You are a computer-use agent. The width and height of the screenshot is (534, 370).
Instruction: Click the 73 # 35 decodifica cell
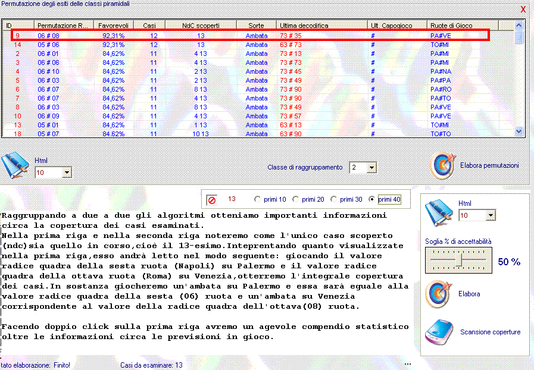pyautogui.click(x=291, y=36)
